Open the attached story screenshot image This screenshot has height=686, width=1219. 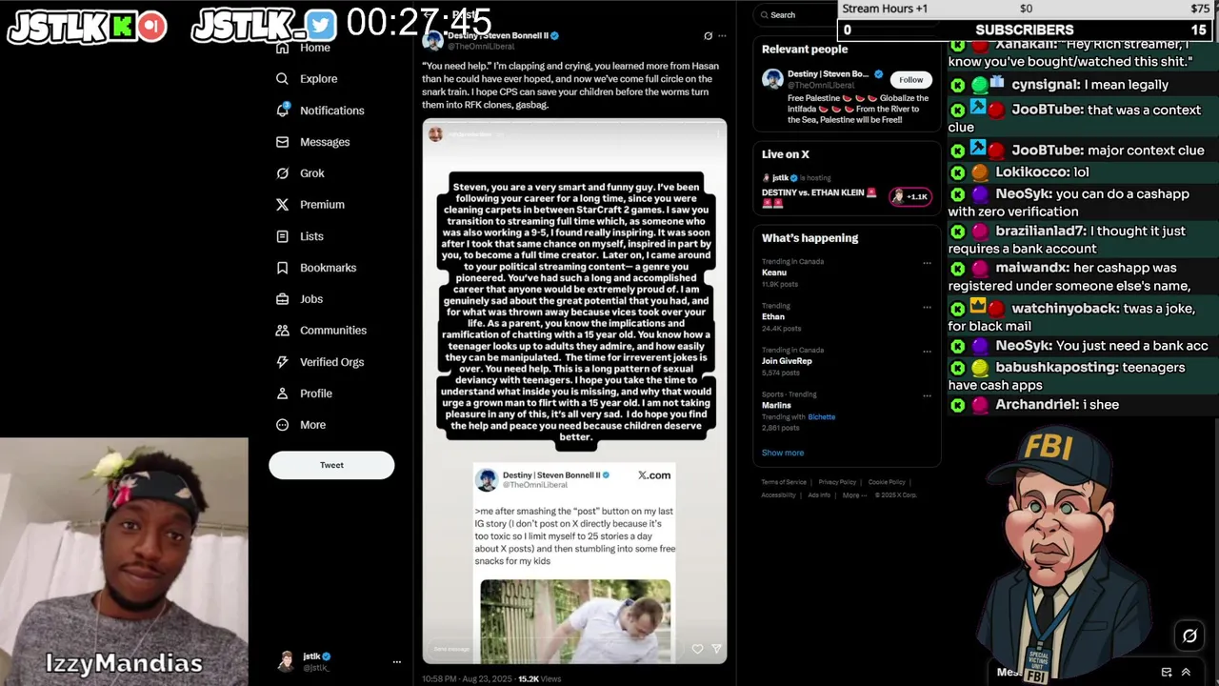[x=574, y=391]
